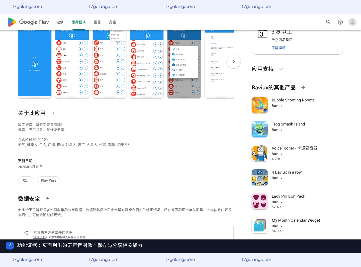Open the Google Play logo home link
Viewport: 361px width, 267px height.
tap(28, 22)
